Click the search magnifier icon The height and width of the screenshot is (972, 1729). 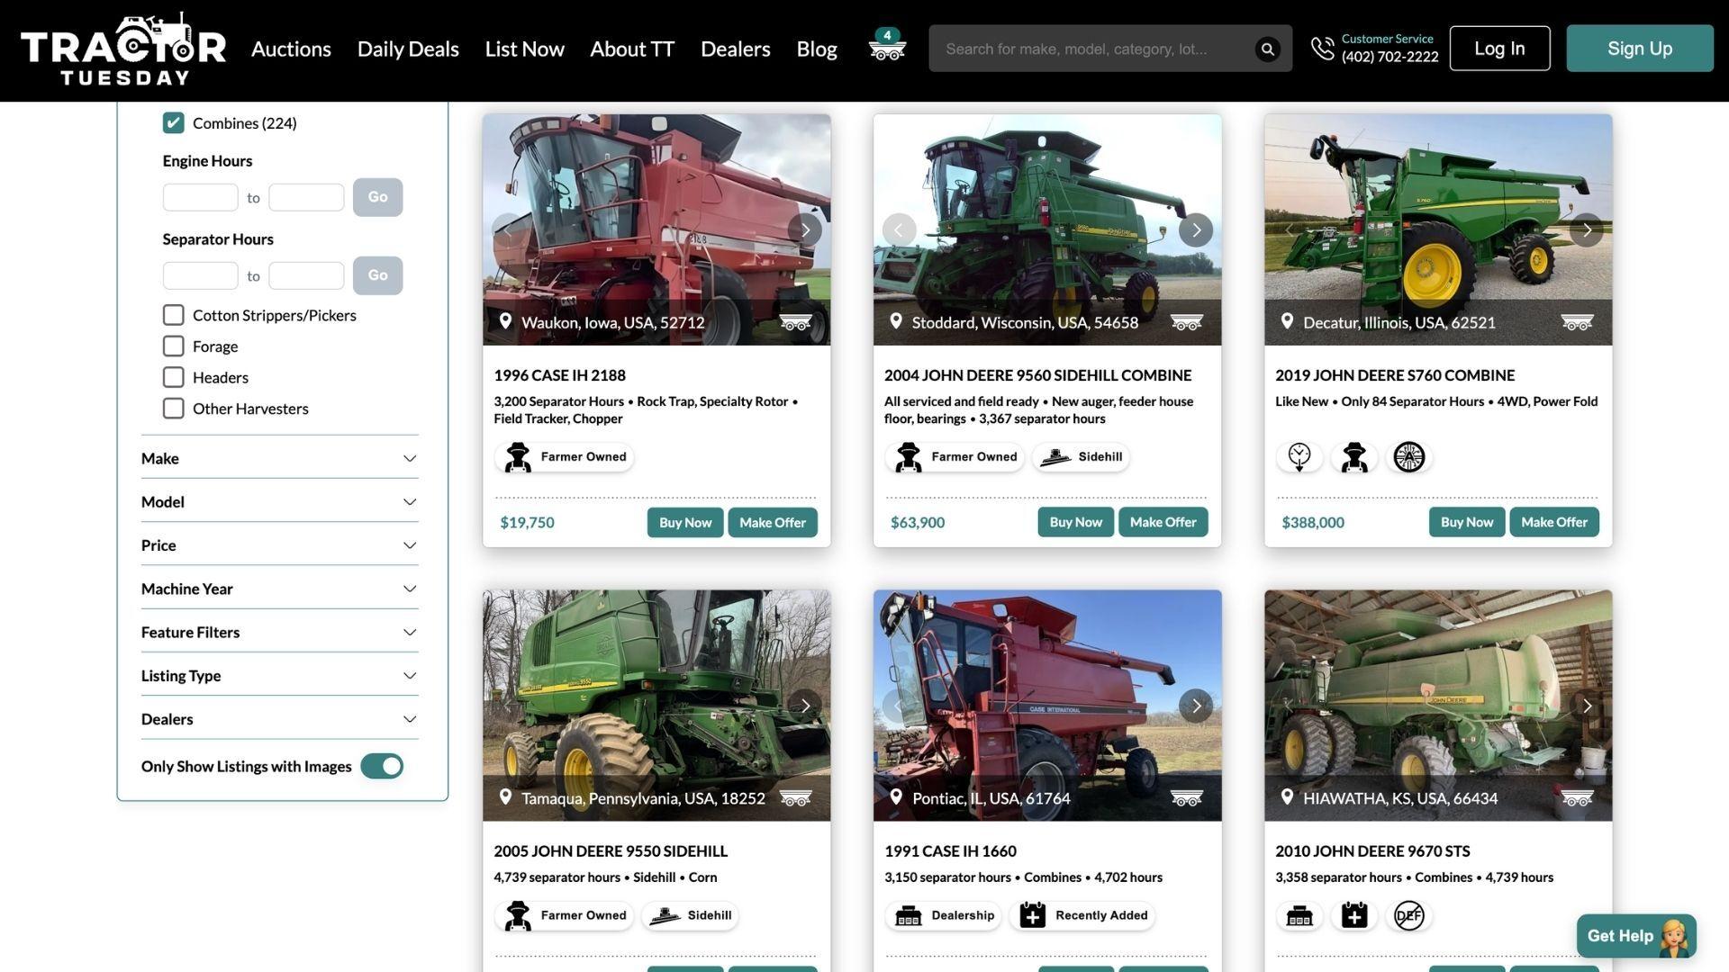(1267, 49)
